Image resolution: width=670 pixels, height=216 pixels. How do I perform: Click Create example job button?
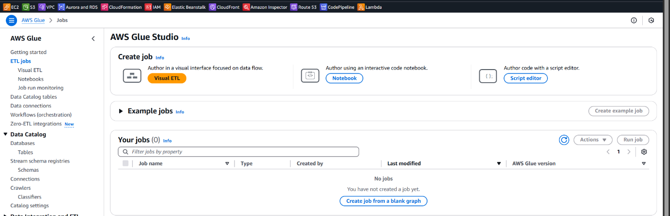618,111
